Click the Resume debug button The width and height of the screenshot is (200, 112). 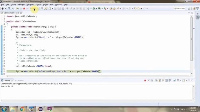coord(17,8)
